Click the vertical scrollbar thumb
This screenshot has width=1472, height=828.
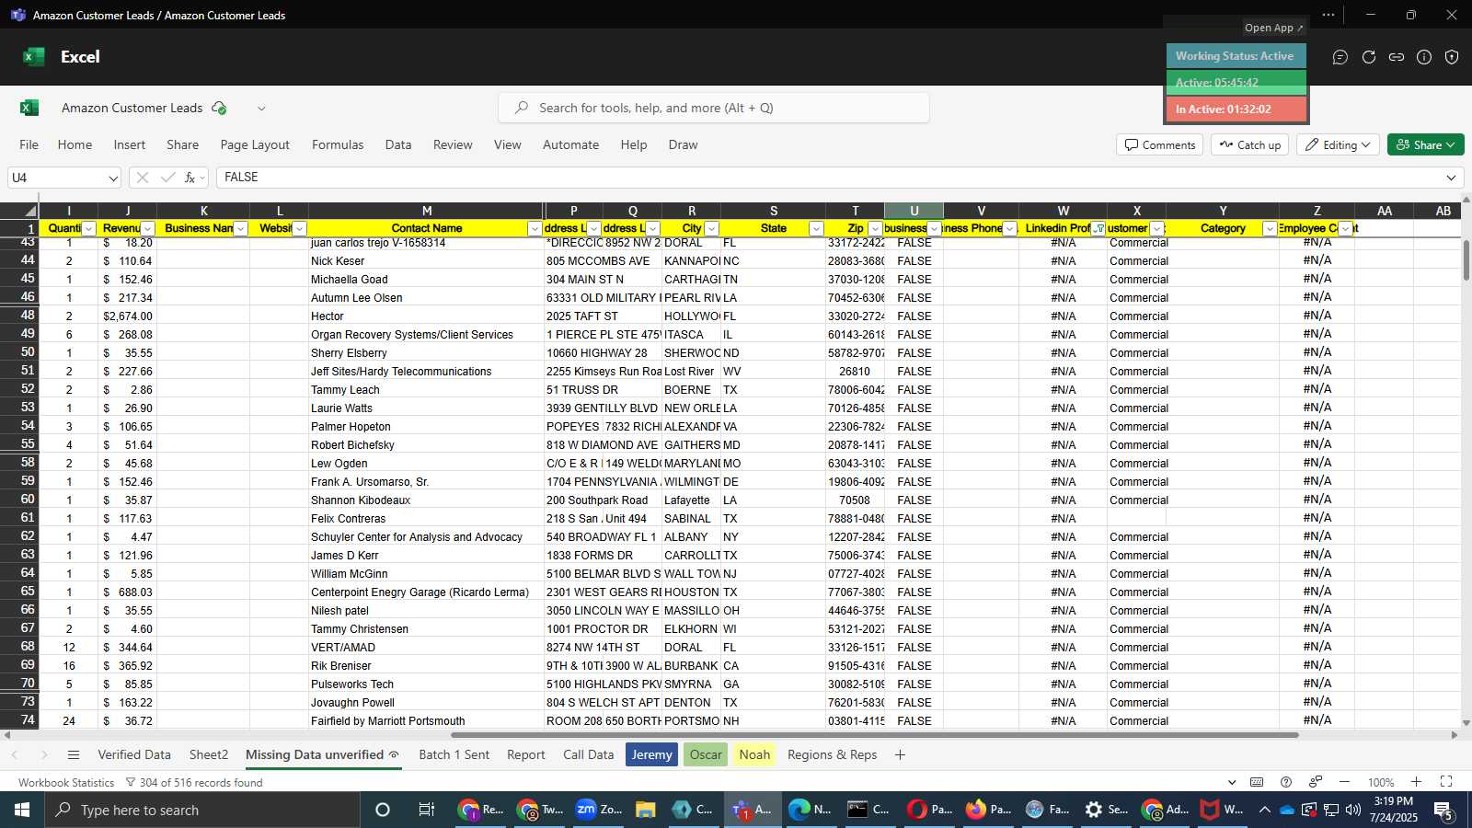coord(1466,261)
